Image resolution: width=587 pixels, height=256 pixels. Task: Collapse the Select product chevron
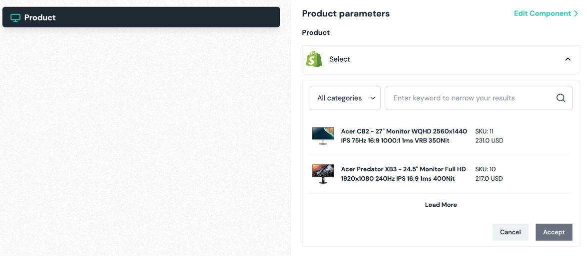tap(568, 59)
